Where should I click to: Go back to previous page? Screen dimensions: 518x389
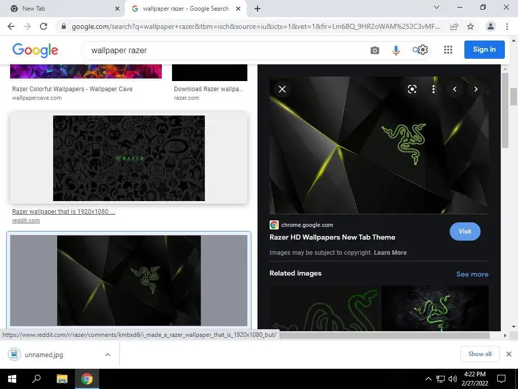pos(11,26)
